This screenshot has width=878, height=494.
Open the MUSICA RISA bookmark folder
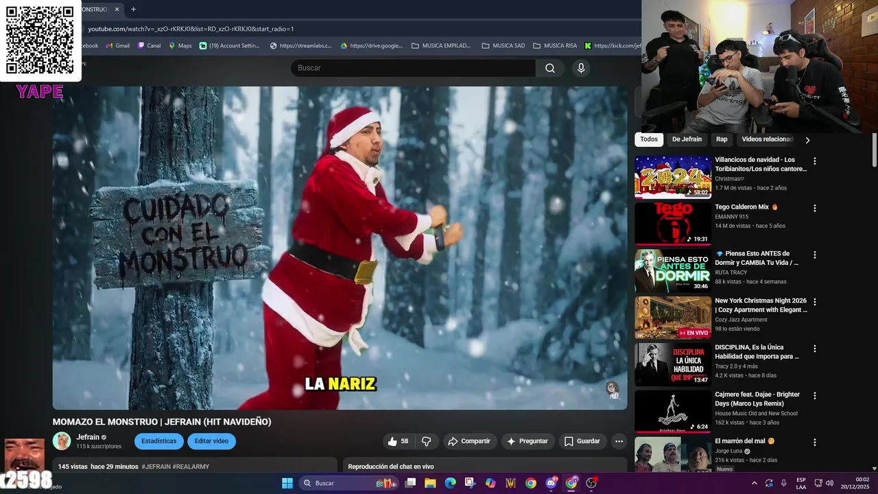tap(555, 46)
